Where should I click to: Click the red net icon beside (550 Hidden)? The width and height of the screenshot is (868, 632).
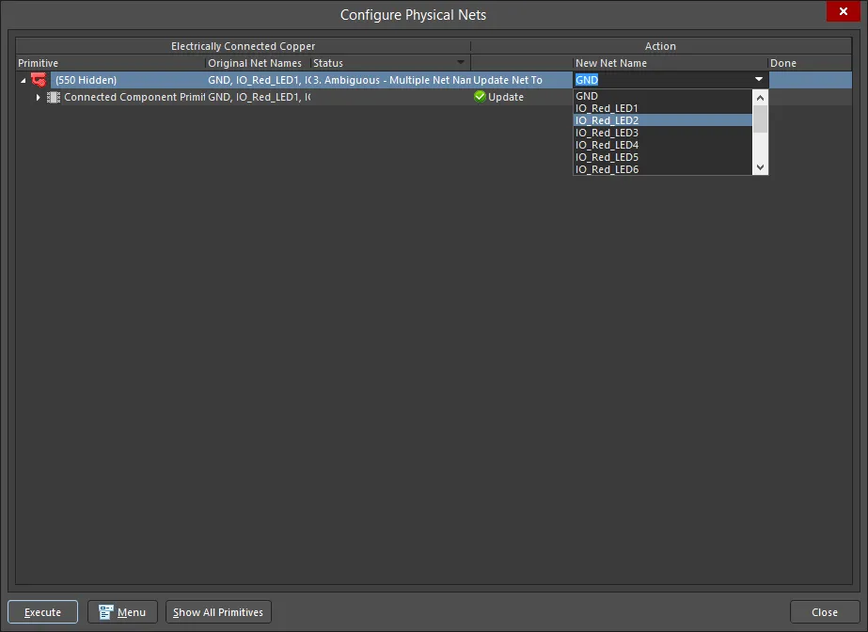pos(39,80)
